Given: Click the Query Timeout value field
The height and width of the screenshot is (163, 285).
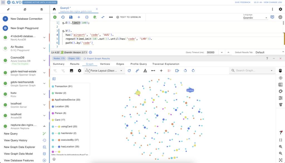Looking at the screenshot, I should (212, 52).
